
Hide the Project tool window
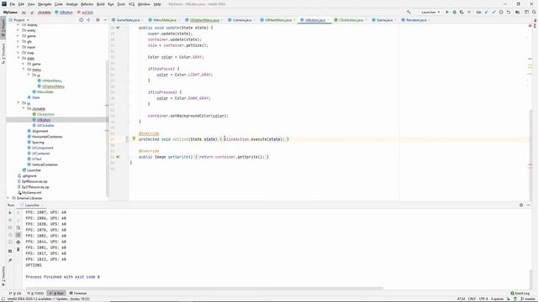(x=105, y=20)
